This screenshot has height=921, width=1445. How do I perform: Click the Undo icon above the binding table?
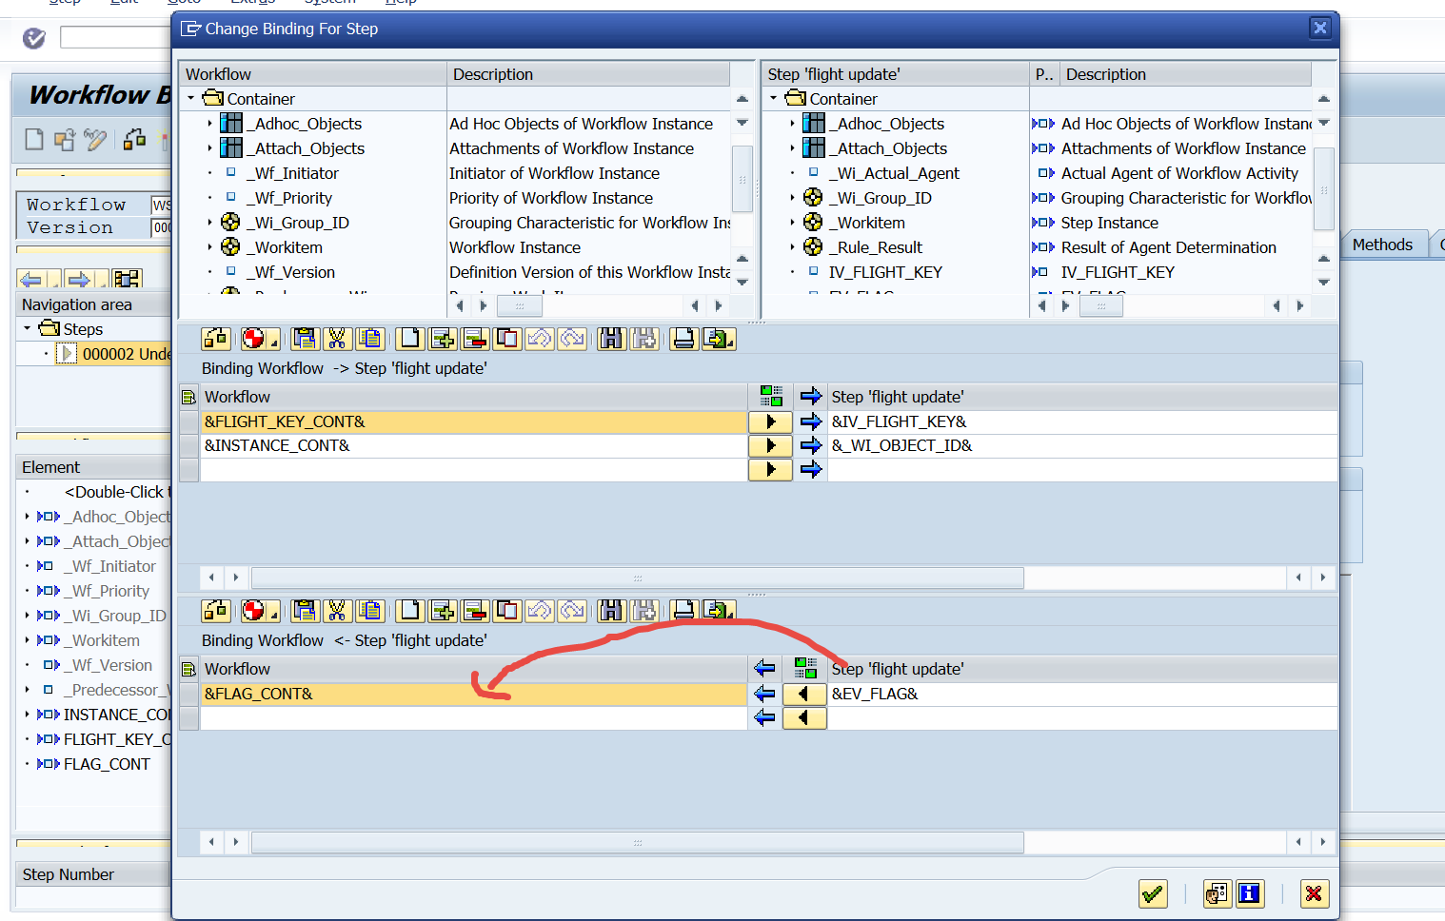pyautogui.click(x=539, y=339)
